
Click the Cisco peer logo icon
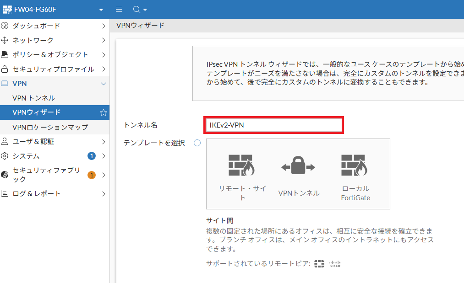tap(335, 264)
